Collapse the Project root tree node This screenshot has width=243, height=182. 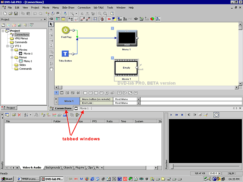[3, 31]
